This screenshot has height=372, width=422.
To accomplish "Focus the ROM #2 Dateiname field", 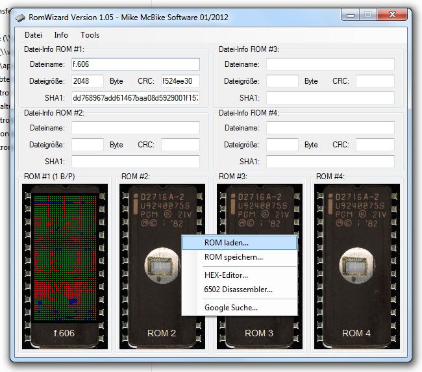I will [135, 128].
